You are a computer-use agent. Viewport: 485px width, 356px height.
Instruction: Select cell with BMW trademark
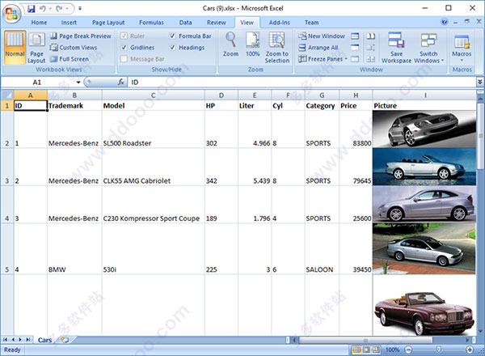coord(74,249)
